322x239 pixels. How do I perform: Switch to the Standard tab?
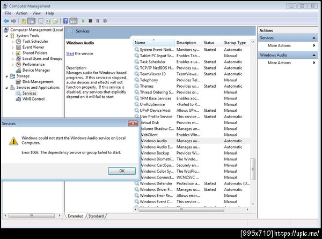96,216
